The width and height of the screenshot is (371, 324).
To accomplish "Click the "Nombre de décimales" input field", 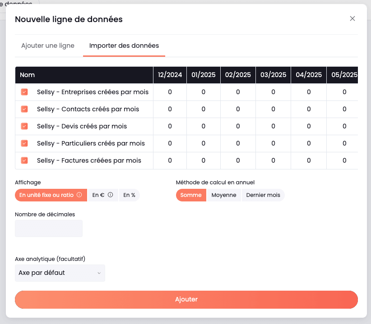I will tap(48, 228).
